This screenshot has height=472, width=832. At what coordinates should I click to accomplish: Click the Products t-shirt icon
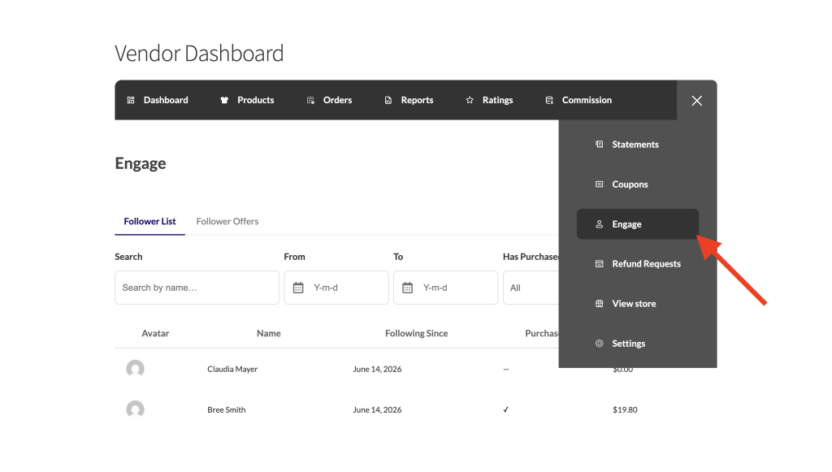224,100
